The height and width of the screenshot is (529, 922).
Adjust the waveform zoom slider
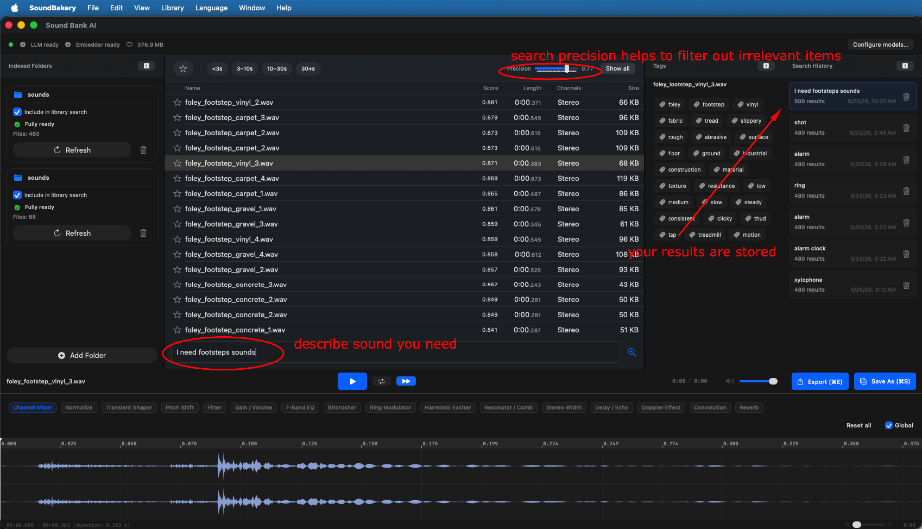pos(869,525)
